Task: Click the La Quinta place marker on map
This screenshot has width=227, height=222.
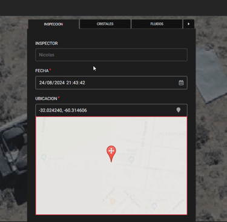Action: pos(44,158)
